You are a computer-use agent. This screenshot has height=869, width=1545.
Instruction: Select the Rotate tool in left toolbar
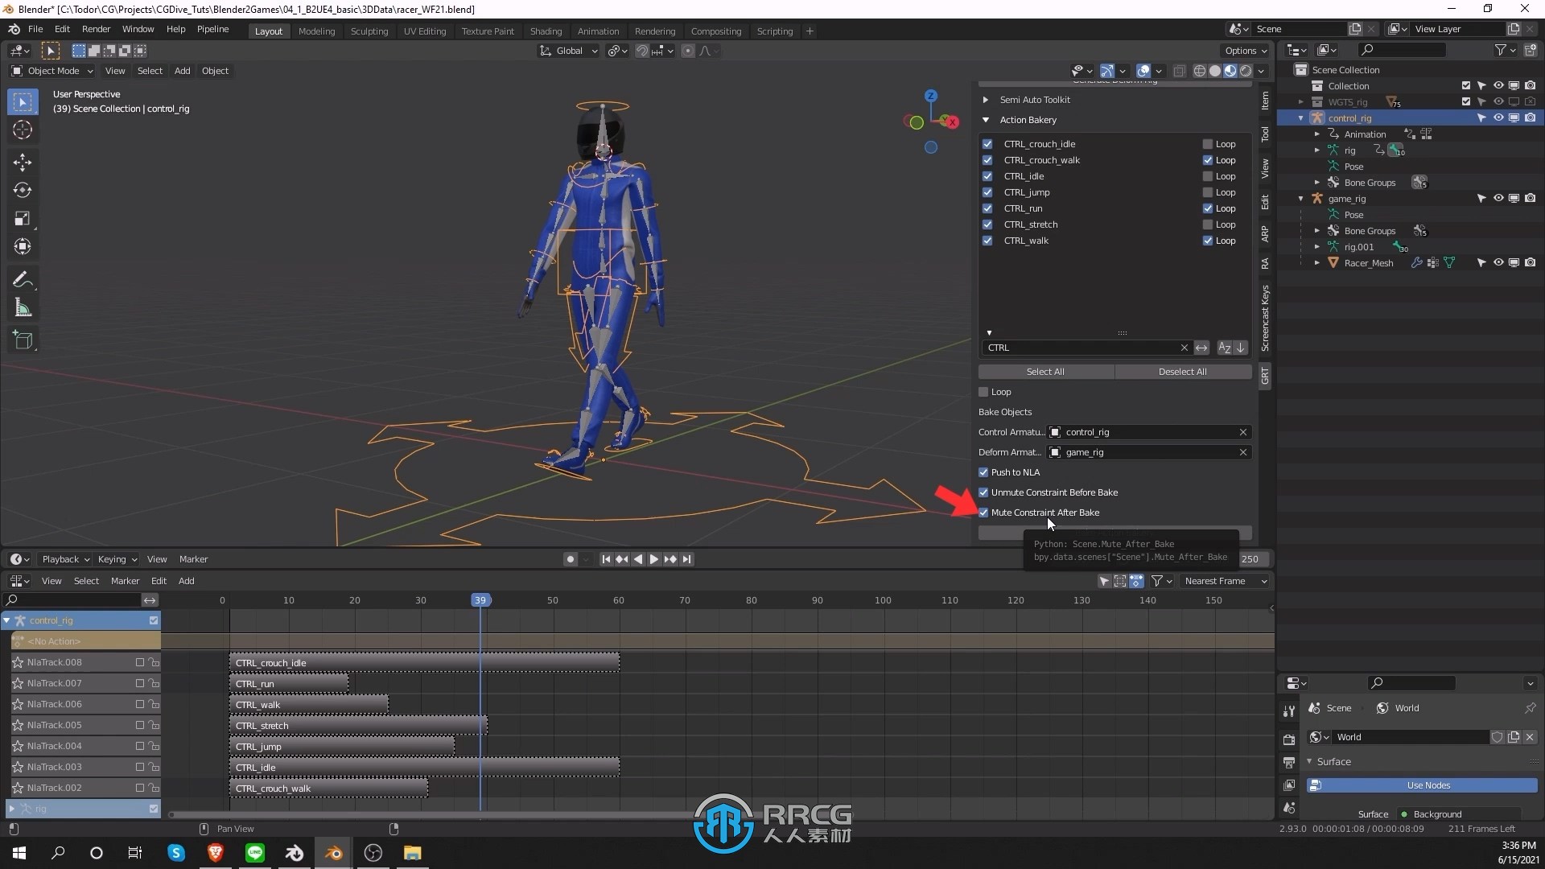click(x=23, y=189)
